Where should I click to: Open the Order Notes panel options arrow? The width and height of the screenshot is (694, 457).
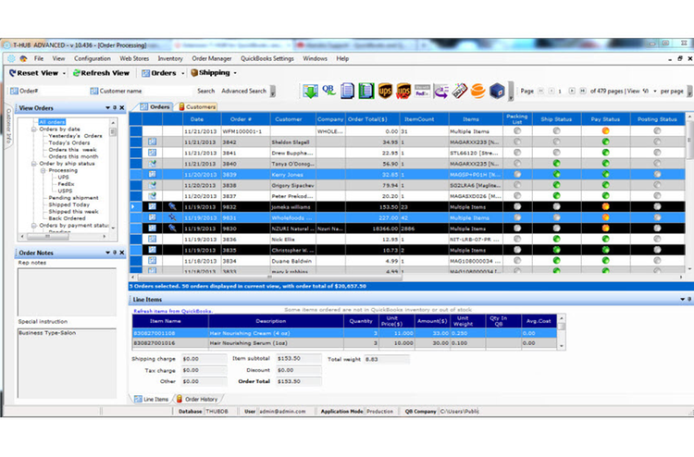pyautogui.click(x=107, y=253)
